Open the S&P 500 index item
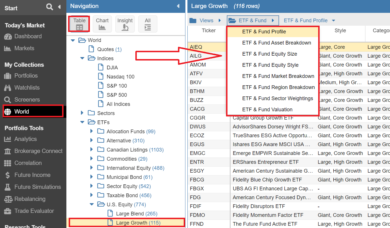Image resolution: width=390 pixels, height=228 pixels. 116,95
